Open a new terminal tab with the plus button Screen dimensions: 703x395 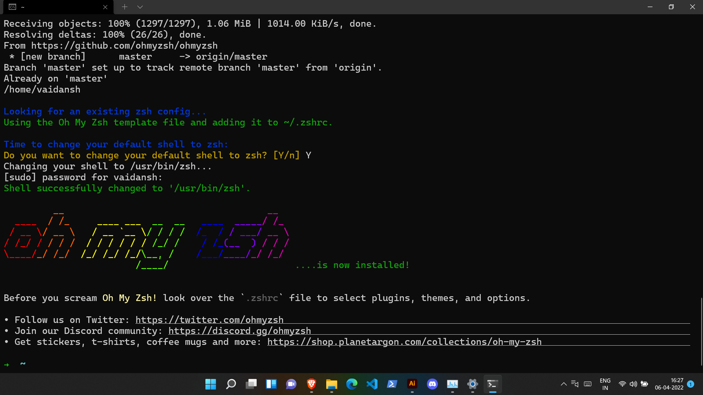[x=124, y=7]
